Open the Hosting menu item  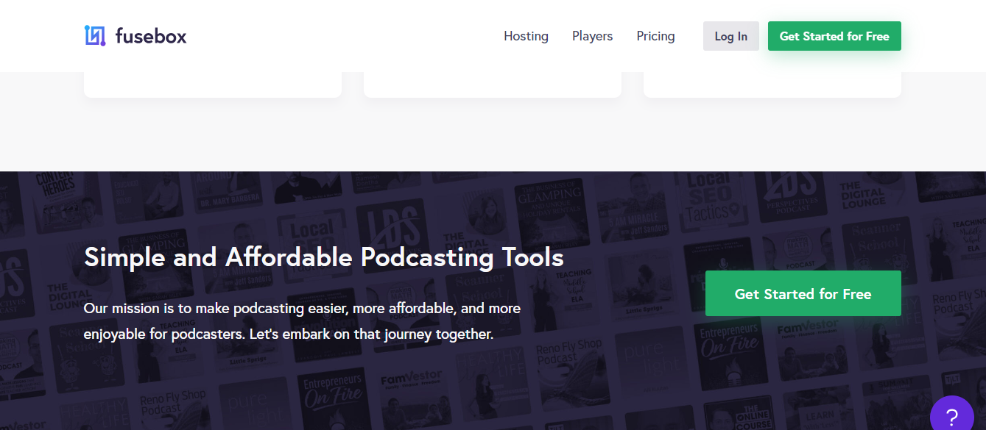526,36
